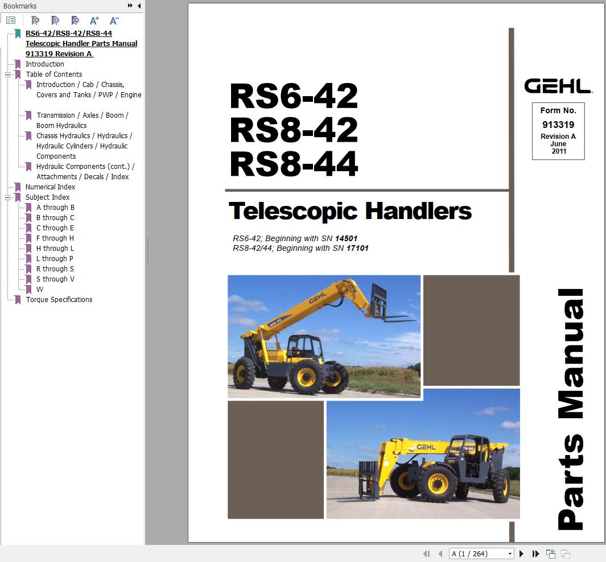This screenshot has width=606, height=562.
Task: Open the R through S index bookmark
Action: (x=55, y=269)
